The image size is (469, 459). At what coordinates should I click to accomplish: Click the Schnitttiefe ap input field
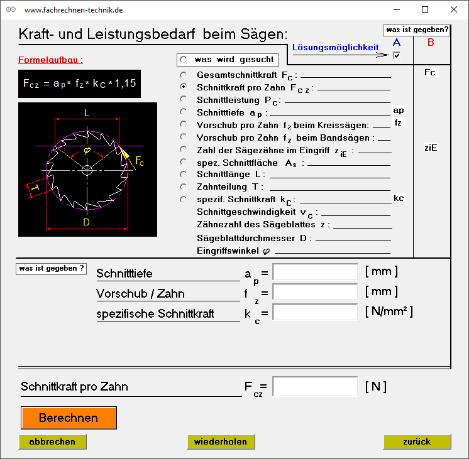pos(315,272)
